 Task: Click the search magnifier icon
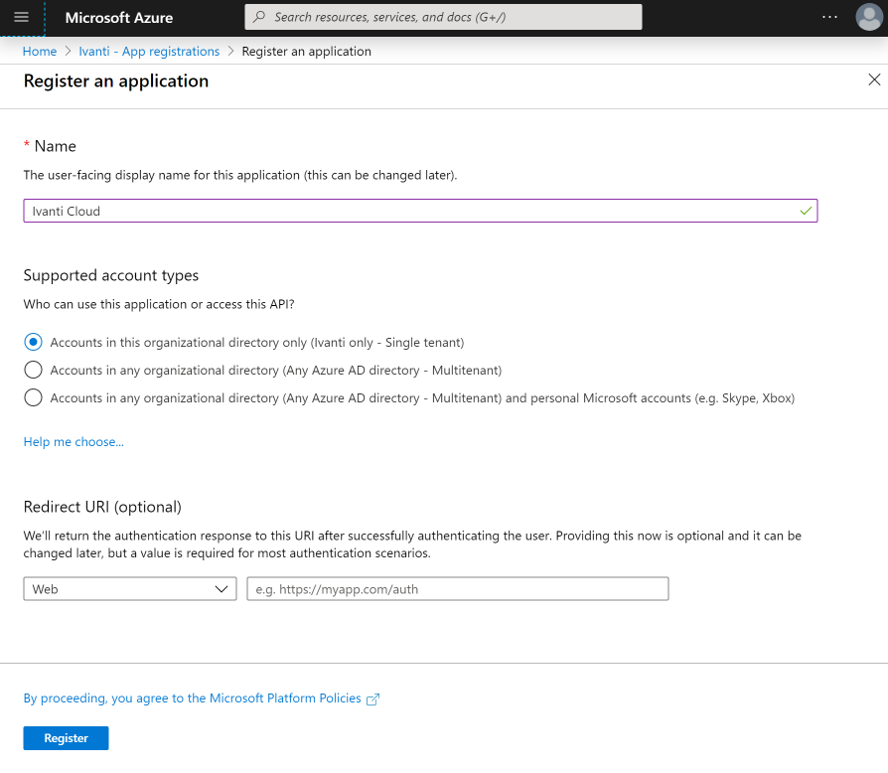pyautogui.click(x=259, y=17)
